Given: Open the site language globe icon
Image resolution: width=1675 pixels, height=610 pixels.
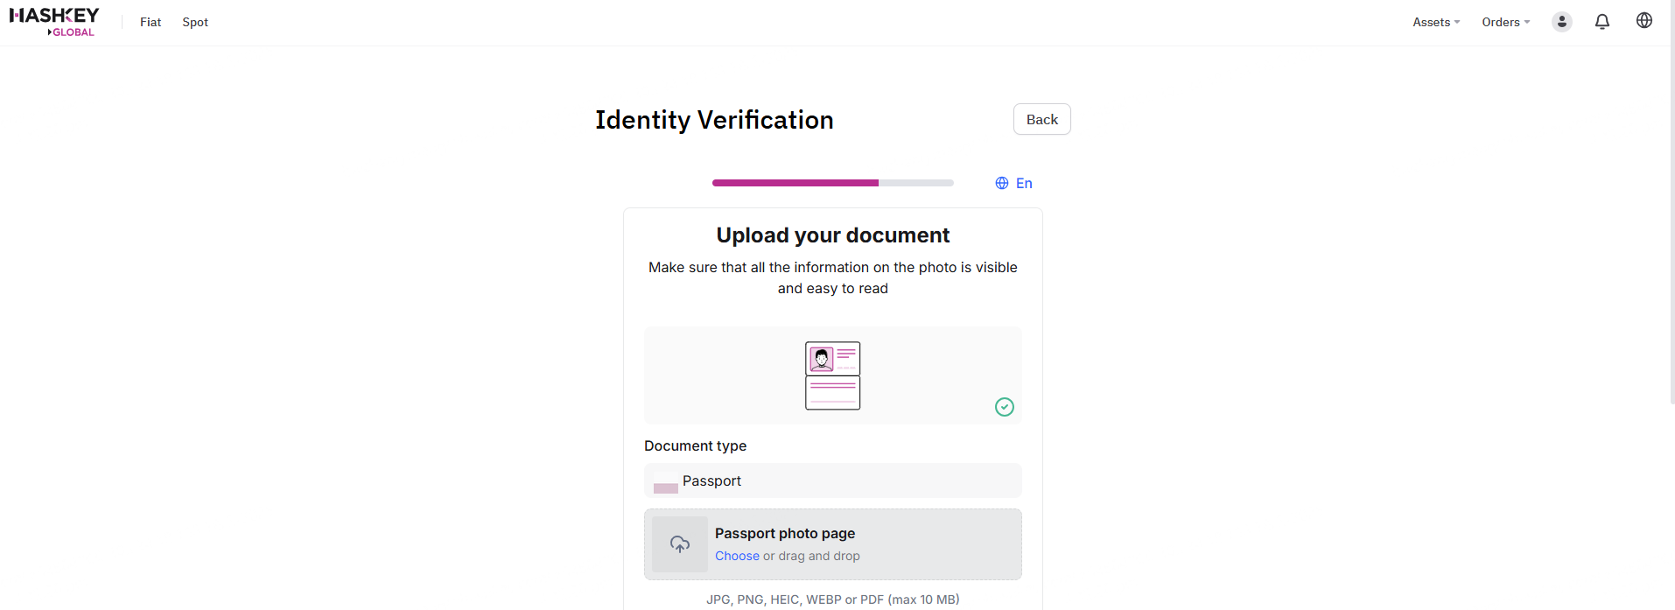Looking at the screenshot, I should 1644,21.
